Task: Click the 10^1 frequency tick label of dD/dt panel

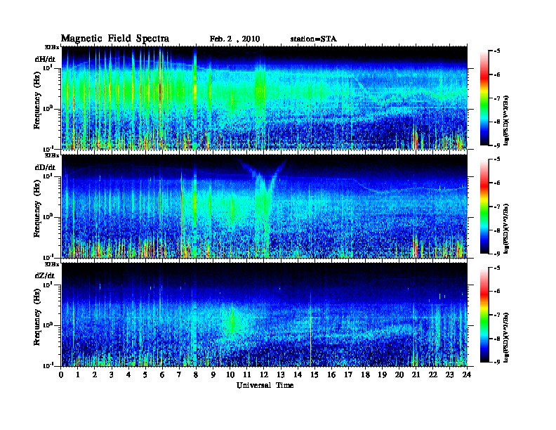Action: click(48, 176)
